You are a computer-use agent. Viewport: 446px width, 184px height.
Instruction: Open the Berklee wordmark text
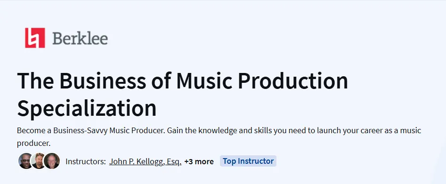coord(80,39)
